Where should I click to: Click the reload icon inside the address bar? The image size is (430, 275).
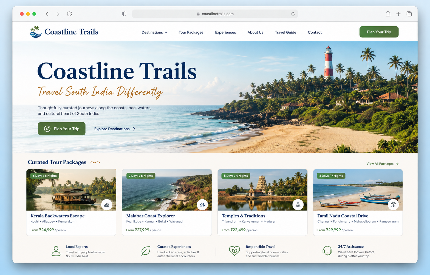[x=293, y=14]
